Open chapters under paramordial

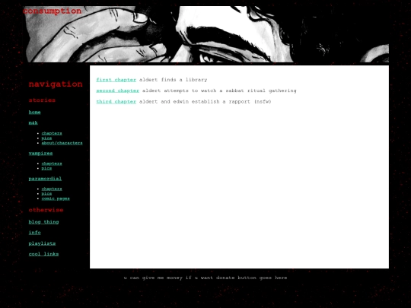tap(52, 189)
